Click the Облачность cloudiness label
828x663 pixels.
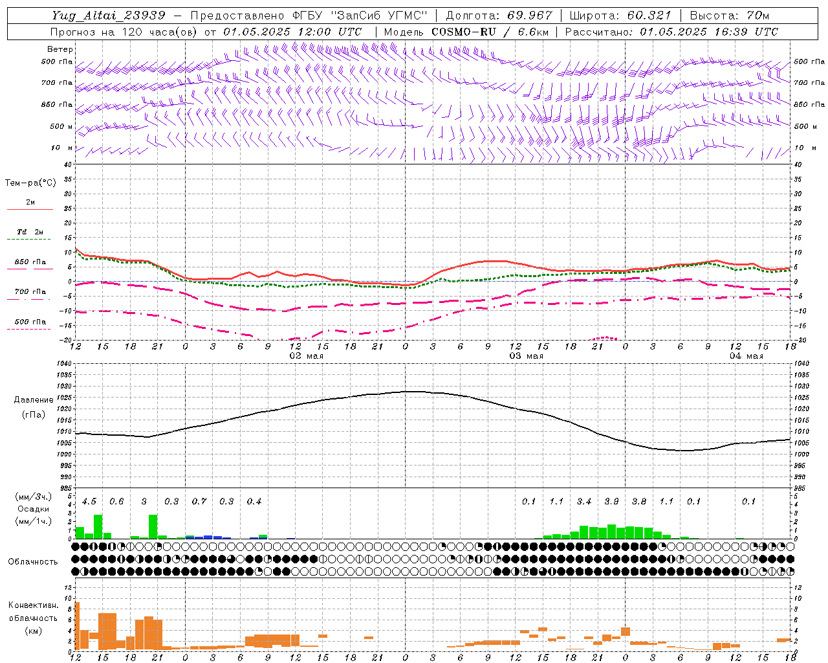pyautogui.click(x=33, y=561)
